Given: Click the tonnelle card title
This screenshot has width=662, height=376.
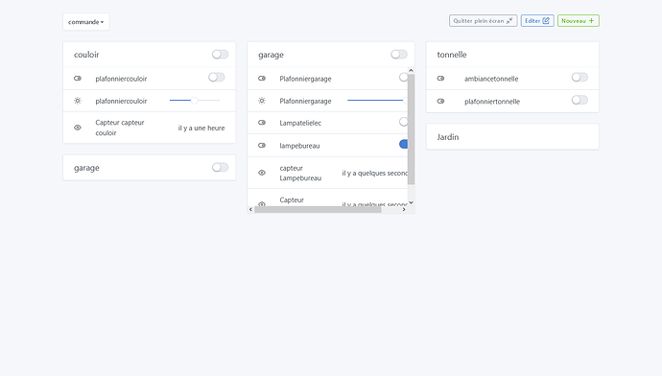Looking at the screenshot, I should pyautogui.click(x=452, y=55).
